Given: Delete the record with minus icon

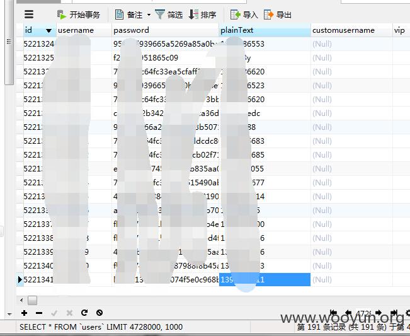Looking at the screenshot, I should point(39,313).
